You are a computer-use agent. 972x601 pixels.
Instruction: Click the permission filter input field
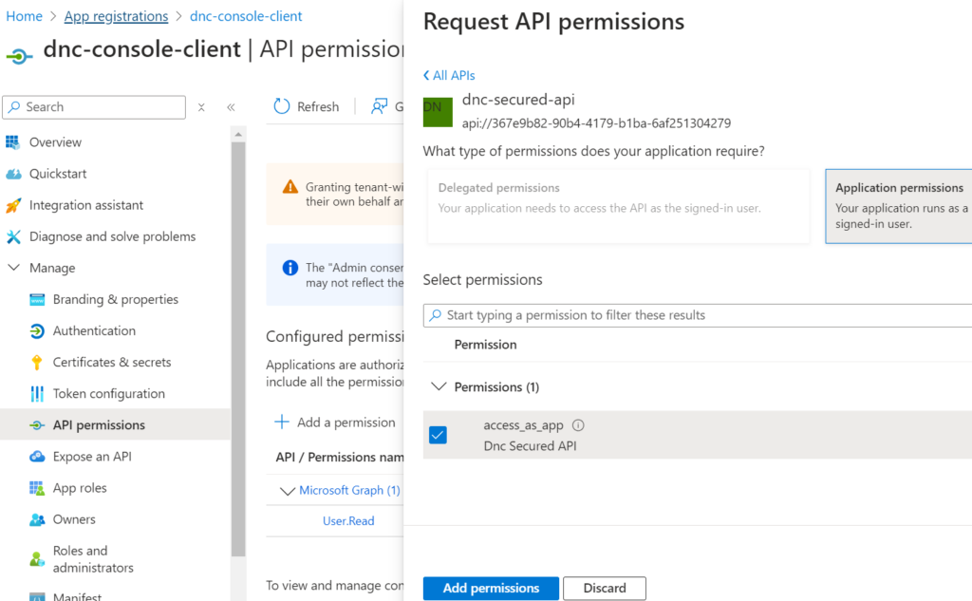pyautogui.click(x=698, y=315)
